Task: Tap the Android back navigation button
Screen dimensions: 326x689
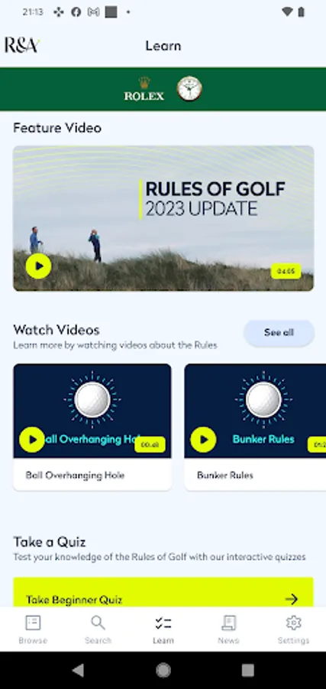Action: click(78, 670)
